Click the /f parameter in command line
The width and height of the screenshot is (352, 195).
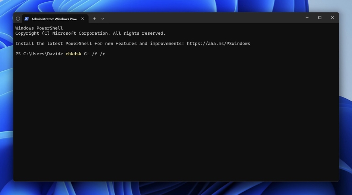[x=94, y=54]
